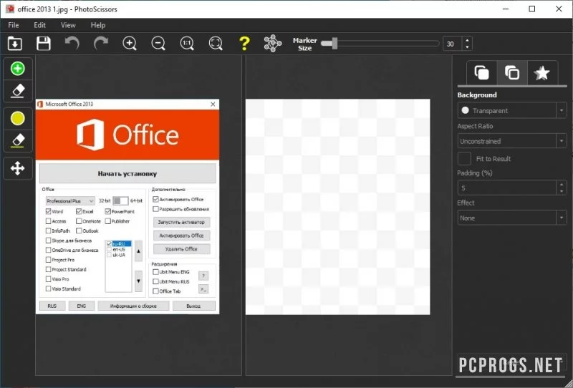Move language up with the up arrow
Image resolution: width=573 pixels, height=388 pixels.
click(x=138, y=251)
